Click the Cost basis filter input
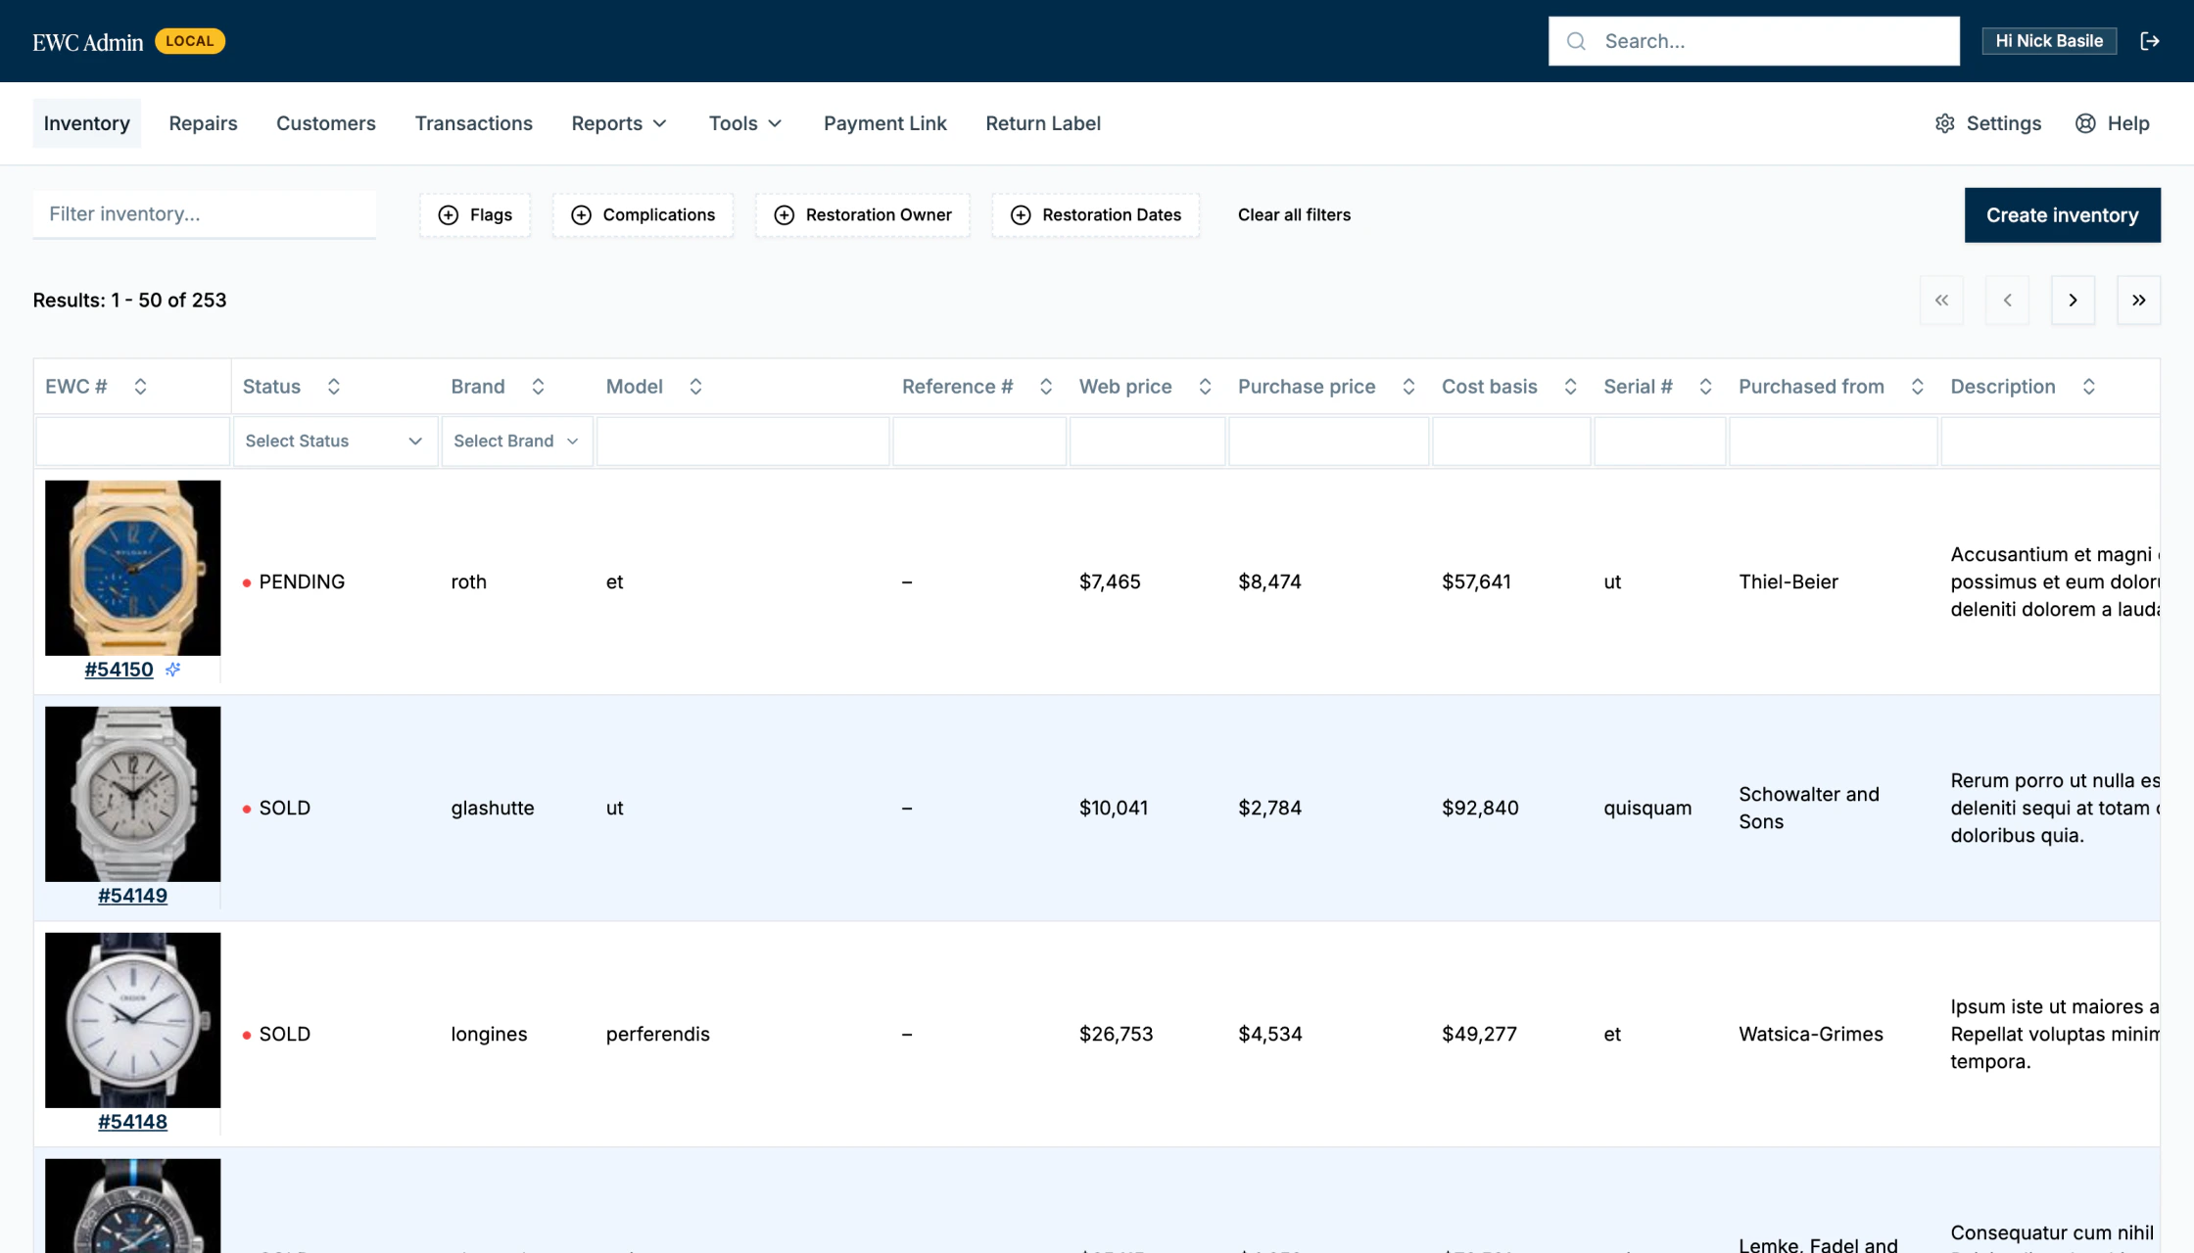2194x1253 pixels. 1511,441
